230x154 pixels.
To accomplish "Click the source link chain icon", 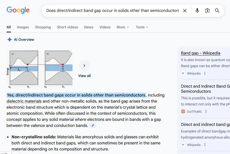I will coord(92,126).
